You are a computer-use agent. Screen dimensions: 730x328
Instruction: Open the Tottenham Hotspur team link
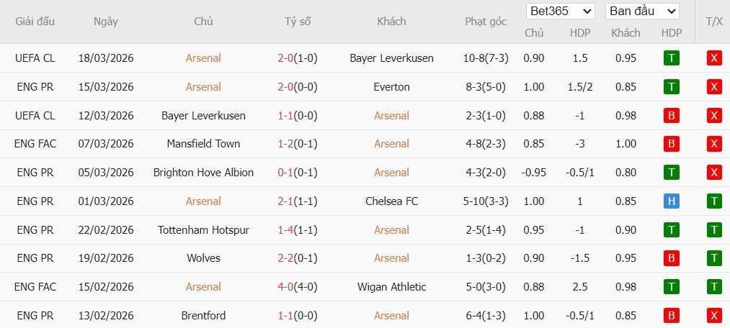pyautogui.click(x=203, y=230)
